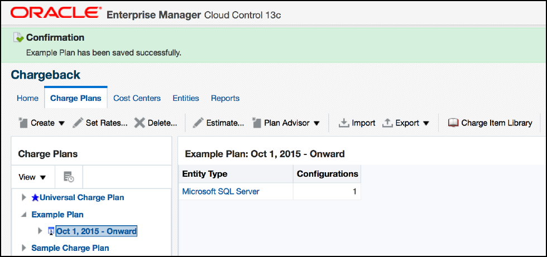Viewport: 547px width, 257px height.
Task: Click the Estimate pencil icon
Action: coord(198,123)
